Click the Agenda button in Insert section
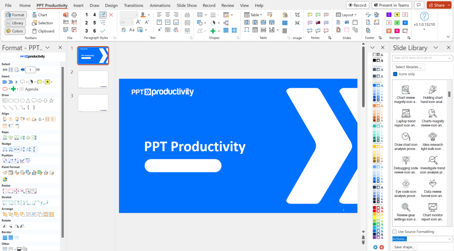Image resolution: width=454 pixels, height=251 pixels. [x=29, y=89]
